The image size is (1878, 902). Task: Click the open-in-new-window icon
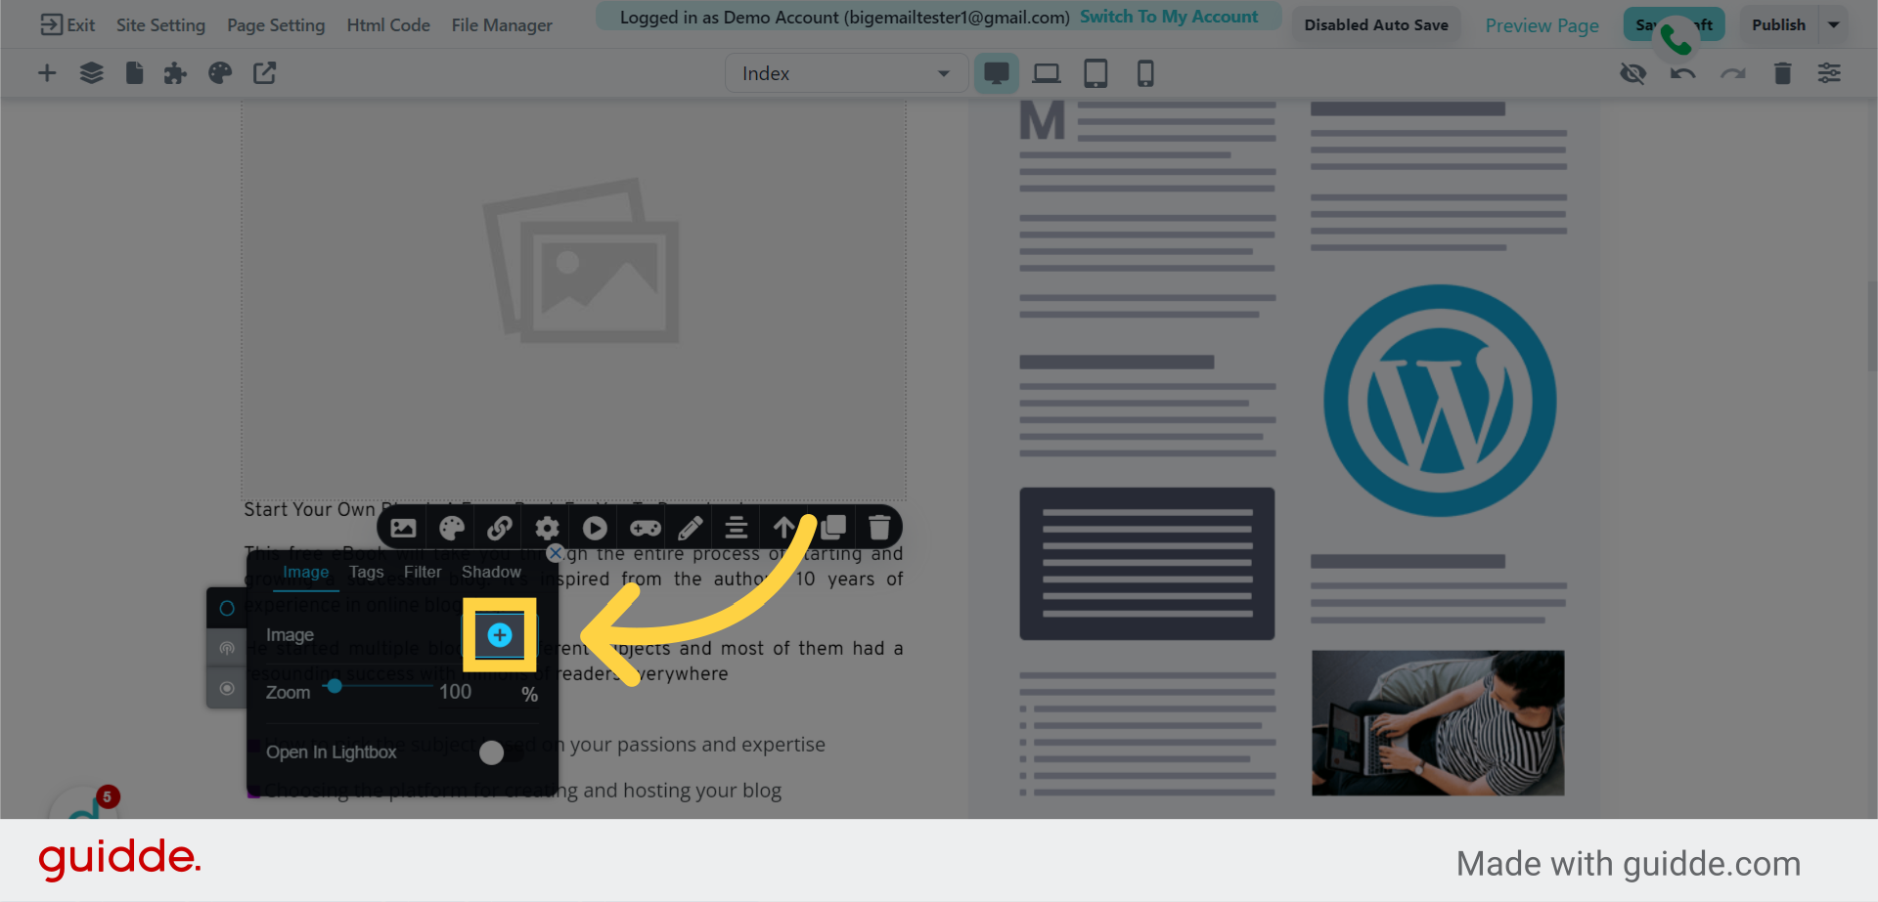click(265, 73)
